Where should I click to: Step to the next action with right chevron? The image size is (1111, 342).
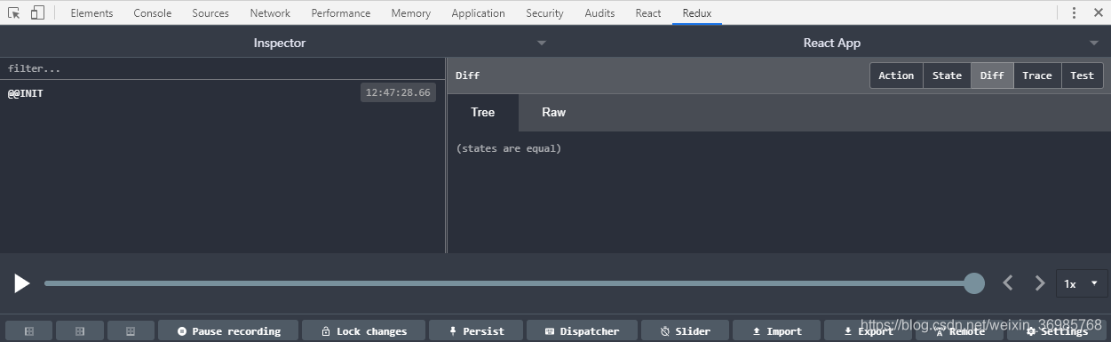tap(1040, 283)
